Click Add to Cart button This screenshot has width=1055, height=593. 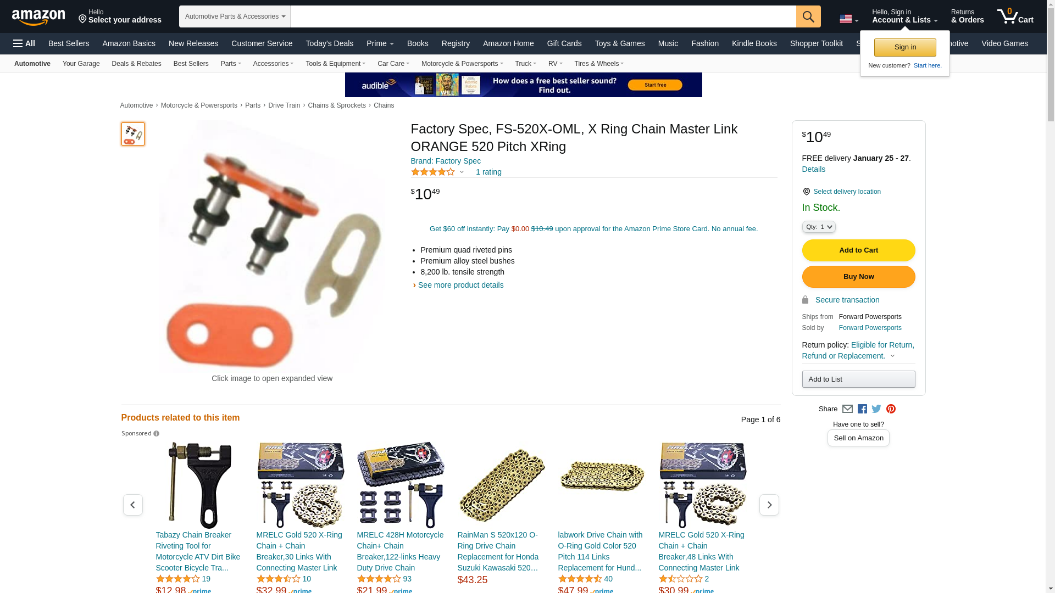tap(858, 250)
